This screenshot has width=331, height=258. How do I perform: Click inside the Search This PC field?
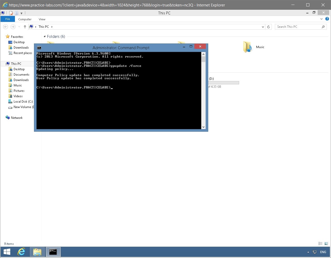coord(299,26)
